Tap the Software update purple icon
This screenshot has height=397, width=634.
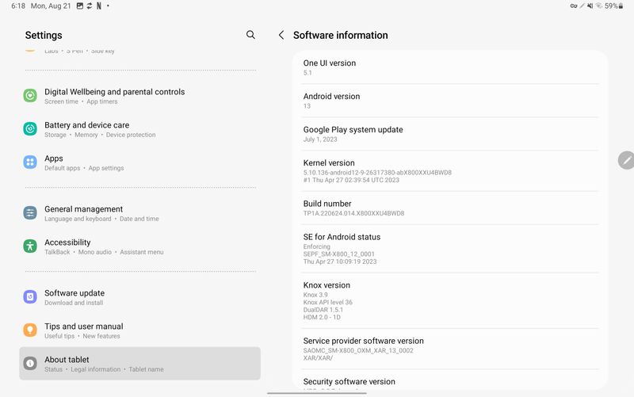tap(30, 297)
